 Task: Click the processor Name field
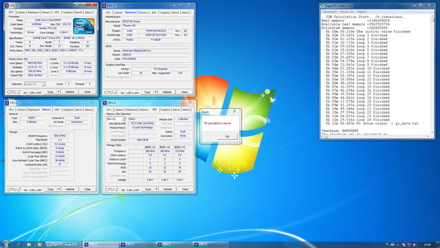47,20
